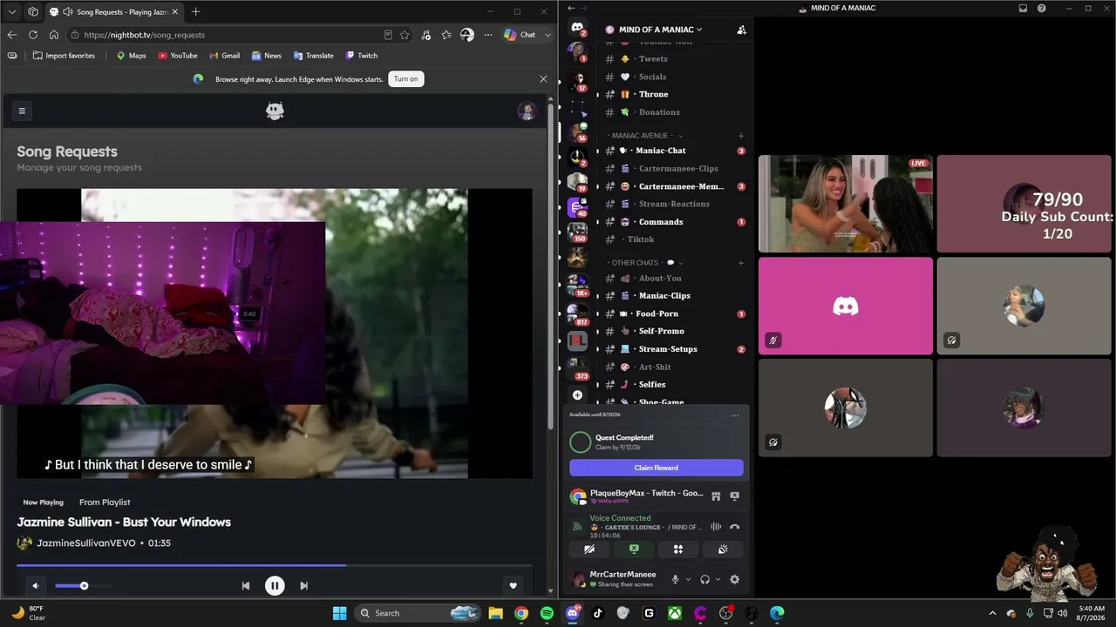
Task: Favorite this page with the star icon
Action: 405,35
